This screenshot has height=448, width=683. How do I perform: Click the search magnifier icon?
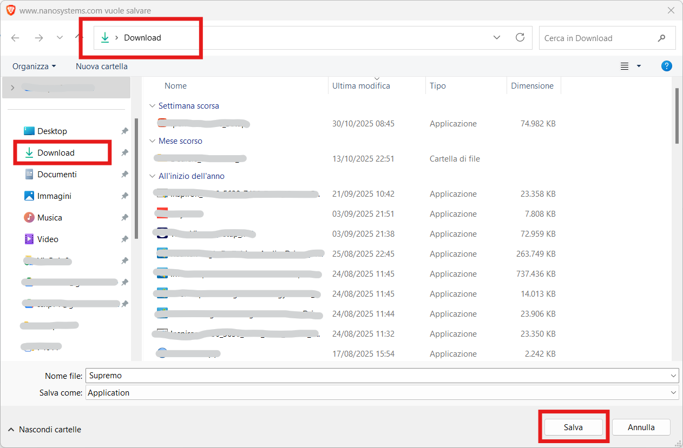(x=661, y=38)
